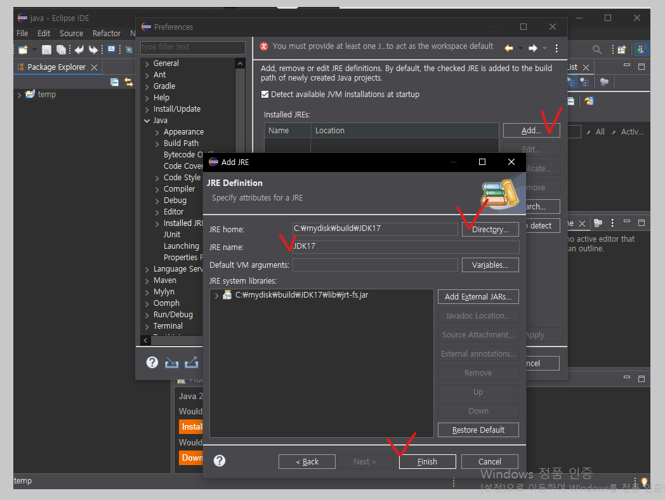This screenshot has height=500, width=665.
Task: Click the Preferences type filter text box
Action: [192, 47]
